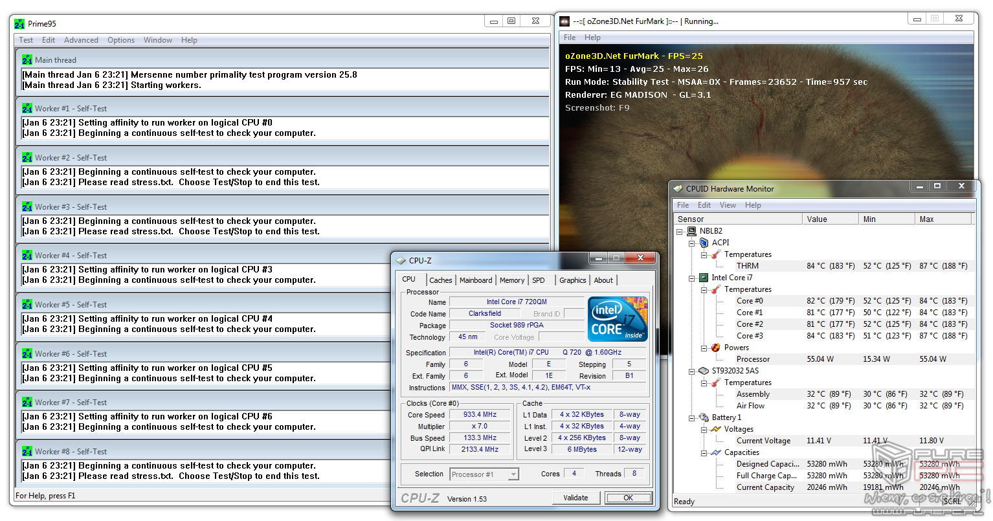Open the File menu in FurMark
Screen dimensions: 993x521
pyautogui.click(x=570, y=38)
